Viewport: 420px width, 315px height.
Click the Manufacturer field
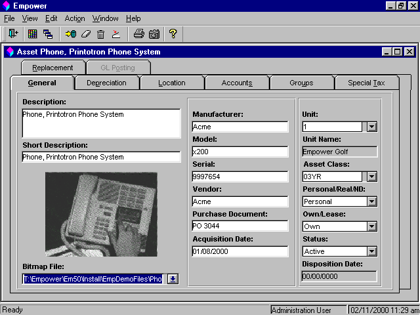[x=240, y=127]
